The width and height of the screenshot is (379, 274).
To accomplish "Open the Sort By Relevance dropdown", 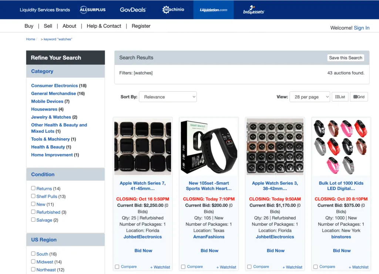I will [x=168, y=97].
